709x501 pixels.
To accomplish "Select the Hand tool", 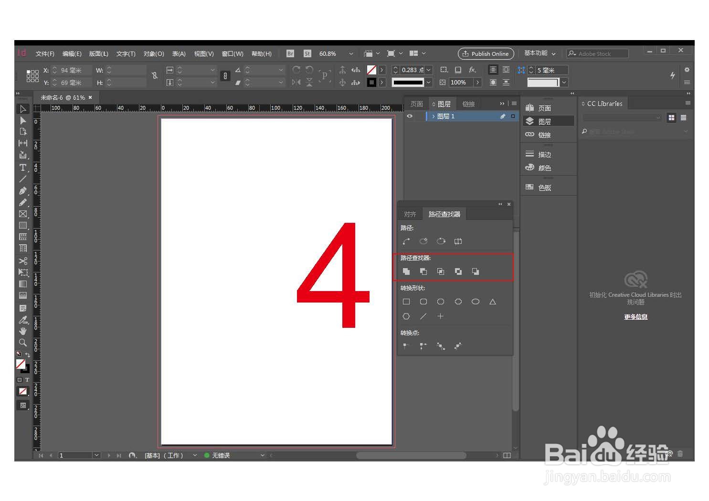I will [x=22, y=331].
